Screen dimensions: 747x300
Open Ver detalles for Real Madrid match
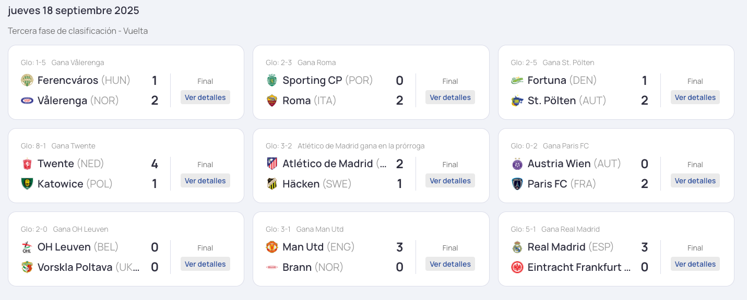695,264
